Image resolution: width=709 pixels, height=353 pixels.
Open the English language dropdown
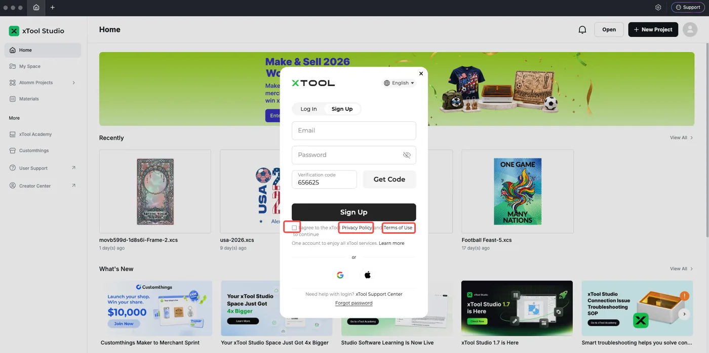[399, 83]
